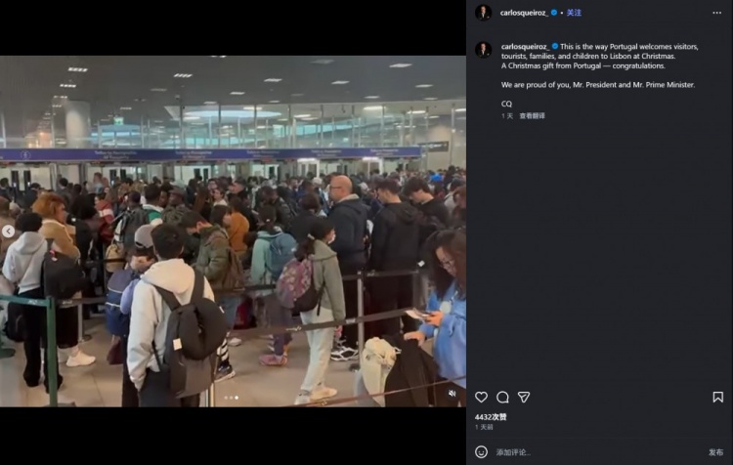The height and width of the screenshot is (465, 733).
Task: Open the three-dot more options menu
Action: tap(717, 13)
